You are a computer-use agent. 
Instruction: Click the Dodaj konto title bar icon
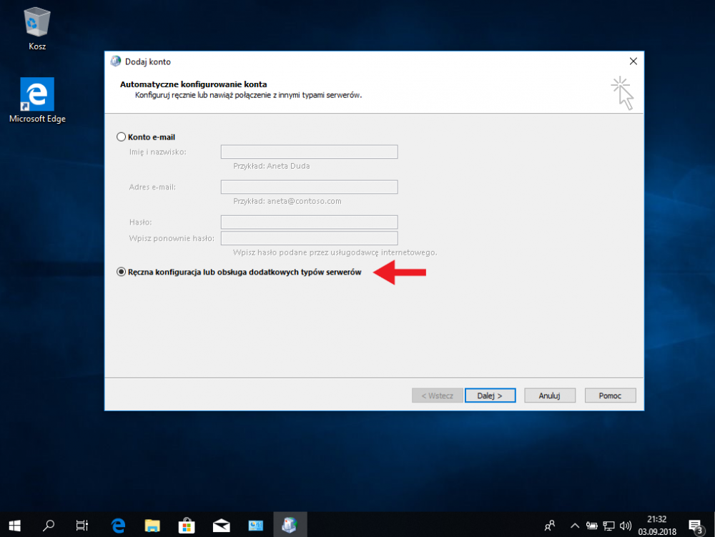tap(116, 61)
